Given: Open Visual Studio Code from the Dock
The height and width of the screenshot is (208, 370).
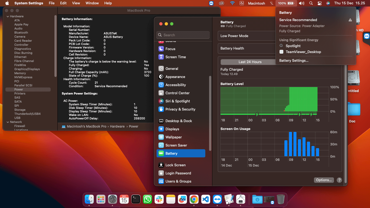Looking at the screenshot, I should [206, 200].
